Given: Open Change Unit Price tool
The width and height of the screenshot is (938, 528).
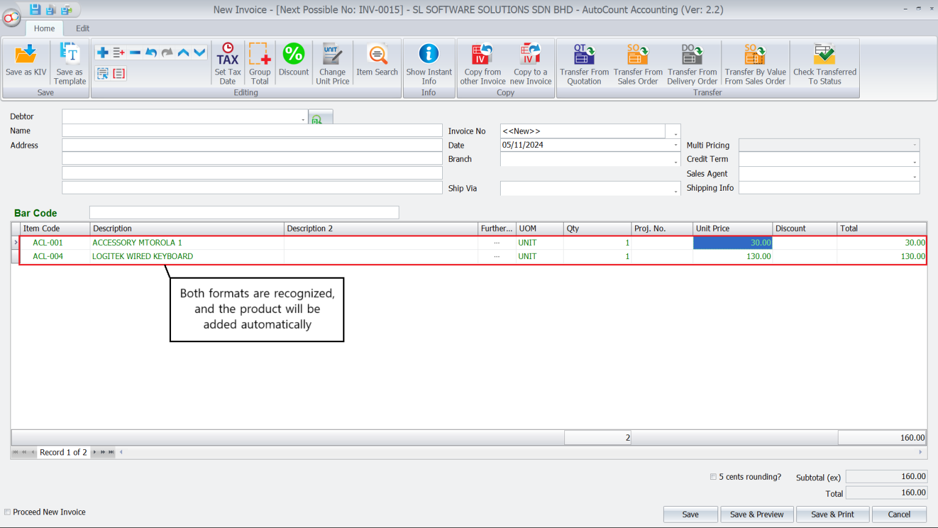Looking at the screenshot, I should (x=332, y=61).
